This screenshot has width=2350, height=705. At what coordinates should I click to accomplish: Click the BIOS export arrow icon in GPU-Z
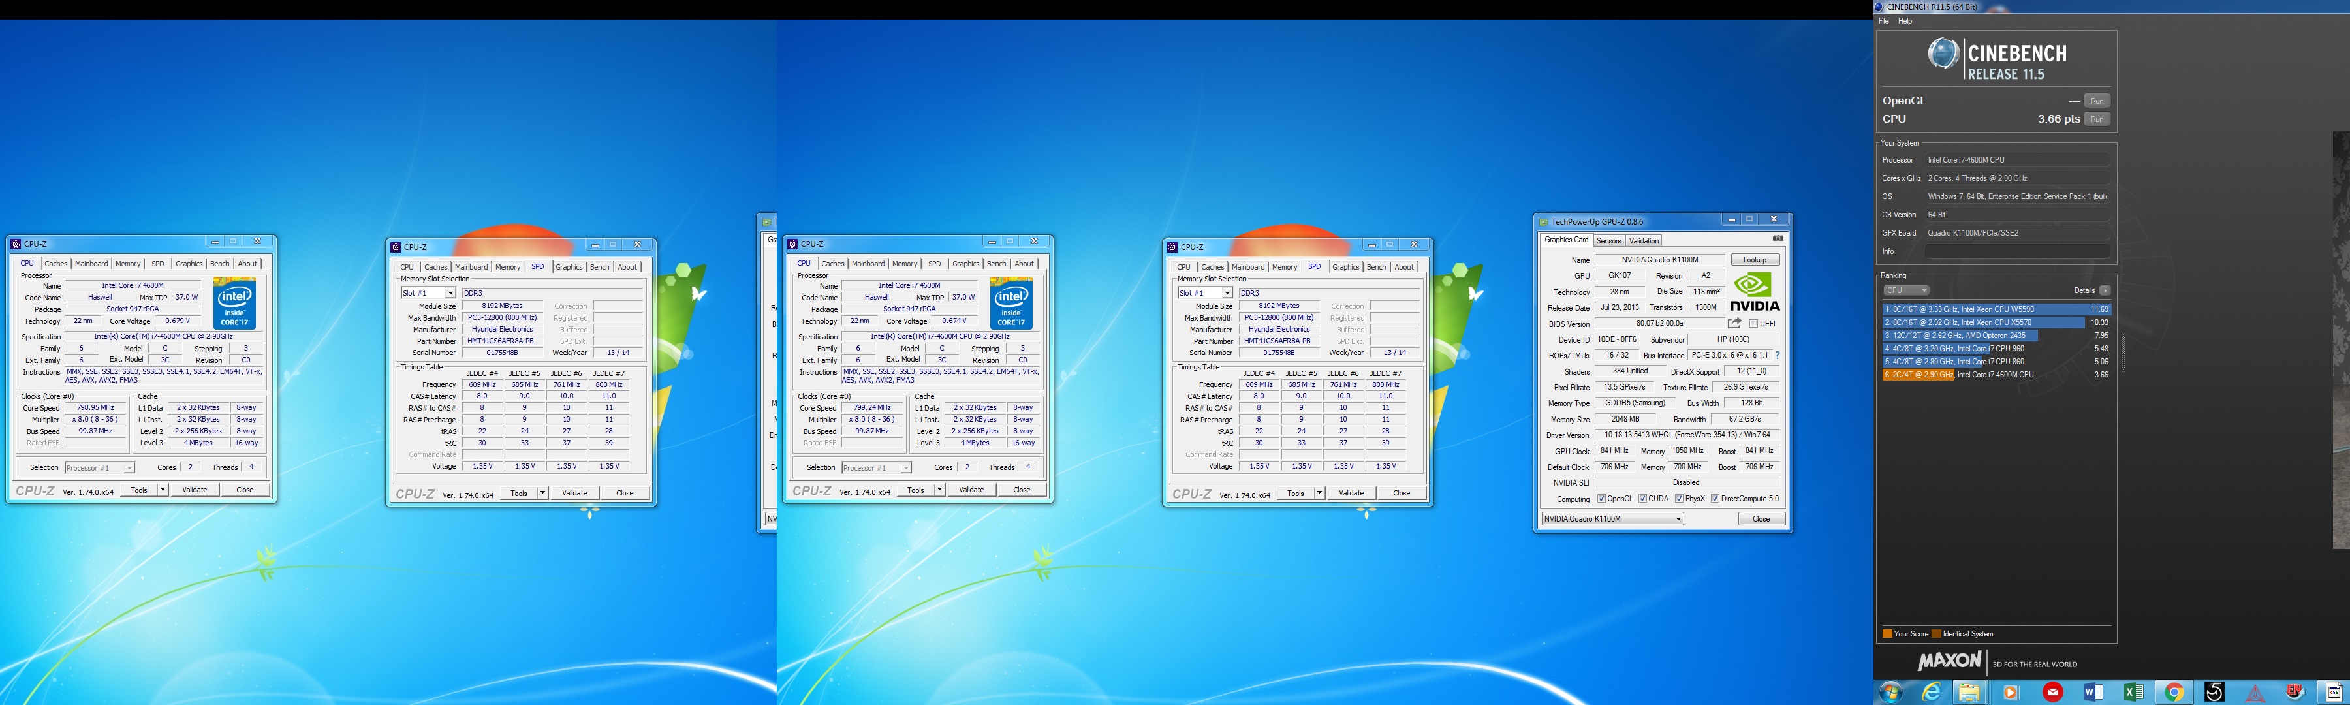point(1734,323)
